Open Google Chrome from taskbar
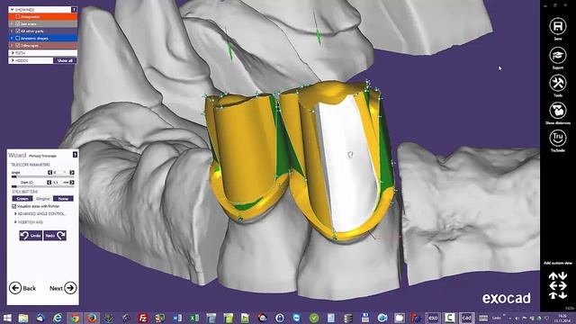 coord(75,318)
